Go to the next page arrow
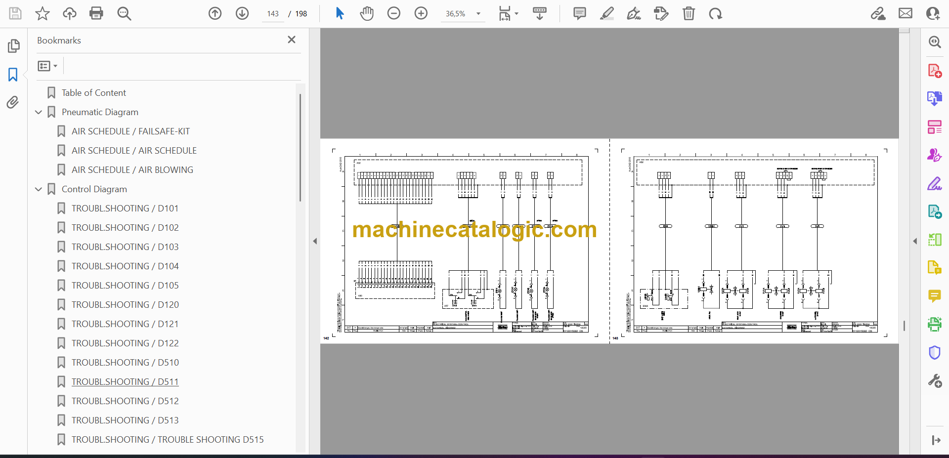This screenshot has height=458, width=949. pos(242,13)
